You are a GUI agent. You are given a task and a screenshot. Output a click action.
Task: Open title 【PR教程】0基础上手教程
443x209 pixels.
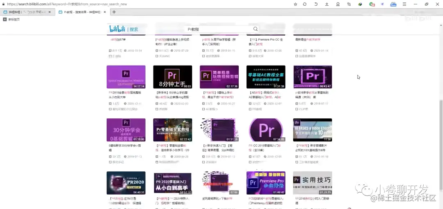coord(218,95)
